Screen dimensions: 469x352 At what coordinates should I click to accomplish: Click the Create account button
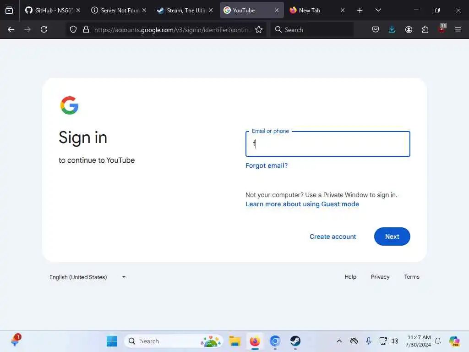333,236
